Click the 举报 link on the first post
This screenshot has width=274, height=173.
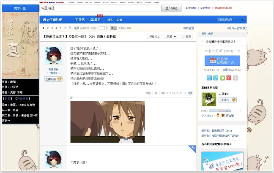[x=148, y=93]
